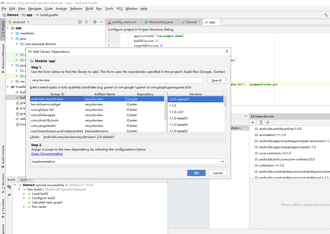Open the Open Documentation link
Viewport: 330px width, 234px height.
(47, 154)
